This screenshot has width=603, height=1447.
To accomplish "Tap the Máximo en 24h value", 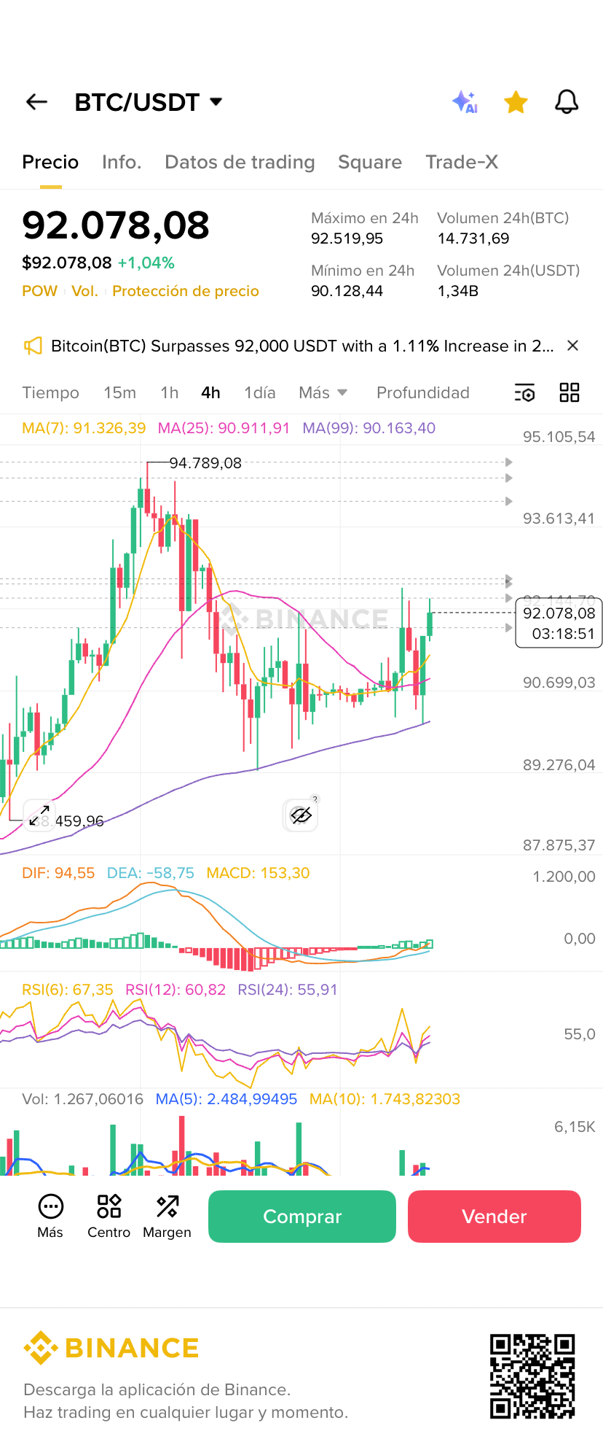I will [x=347, y=238].
